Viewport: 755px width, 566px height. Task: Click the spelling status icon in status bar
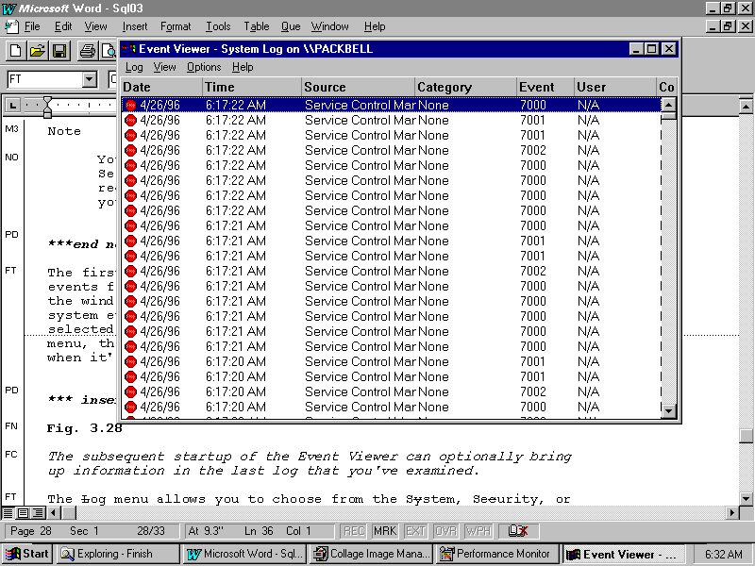coord(517,531)
